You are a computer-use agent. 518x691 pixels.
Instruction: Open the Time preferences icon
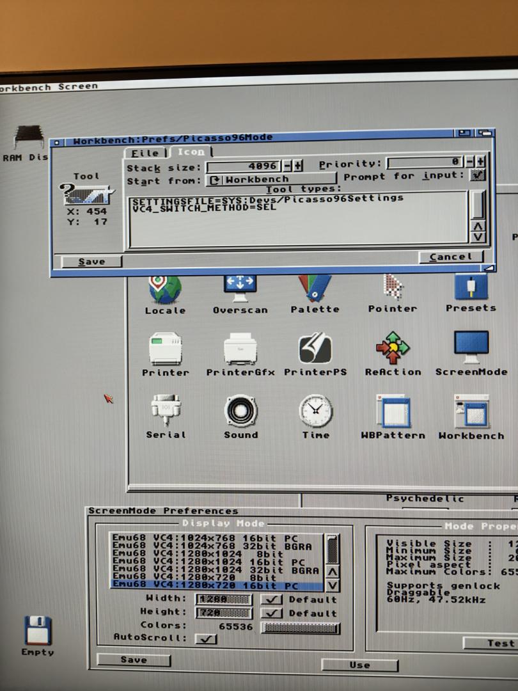[315, 411]
